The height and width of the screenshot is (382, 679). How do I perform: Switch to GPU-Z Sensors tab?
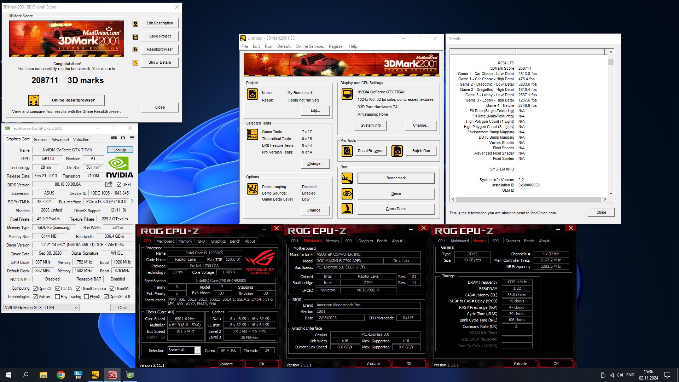point(40,140)
